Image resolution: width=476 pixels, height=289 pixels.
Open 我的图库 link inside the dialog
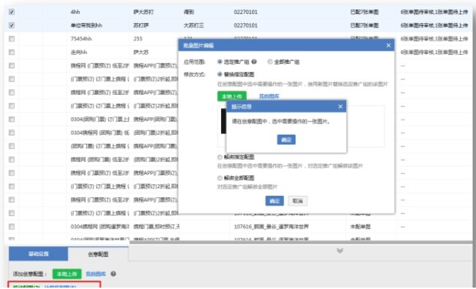point(269,96)
